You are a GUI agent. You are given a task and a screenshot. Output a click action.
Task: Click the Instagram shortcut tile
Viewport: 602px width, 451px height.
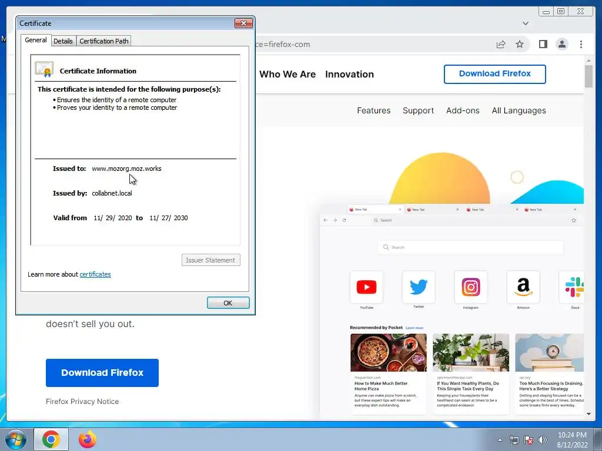(x=471, y=287)
